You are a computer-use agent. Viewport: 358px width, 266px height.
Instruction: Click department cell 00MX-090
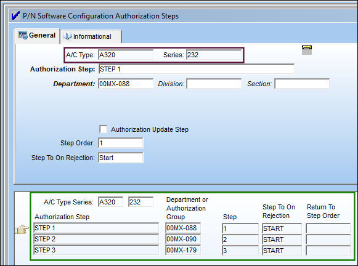coord(183,239)
